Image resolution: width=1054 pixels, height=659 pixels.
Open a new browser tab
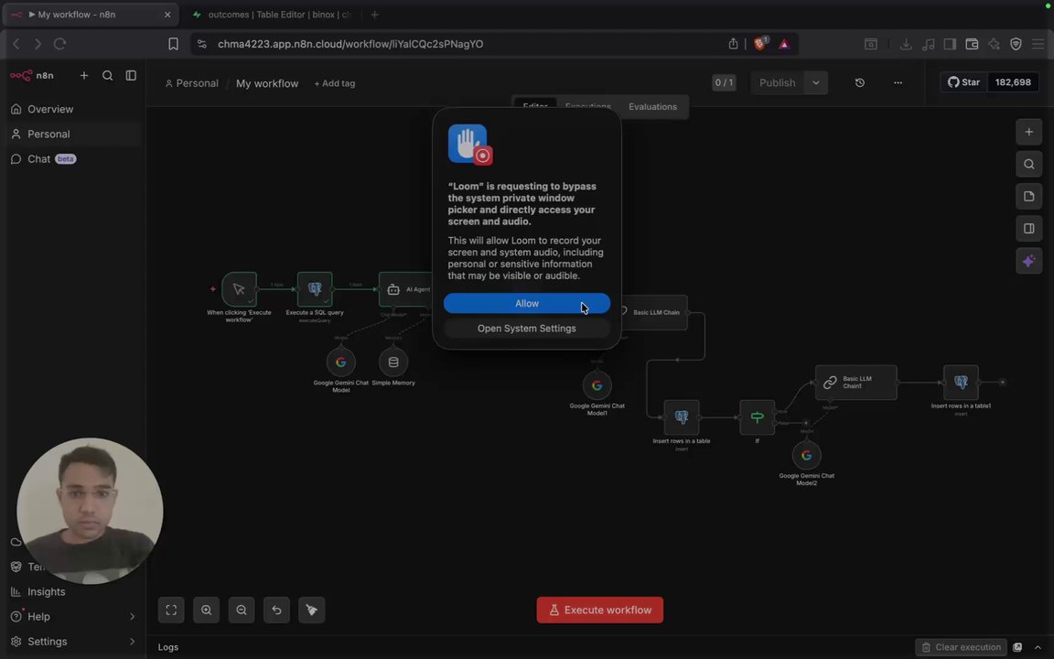coord(374,14)
